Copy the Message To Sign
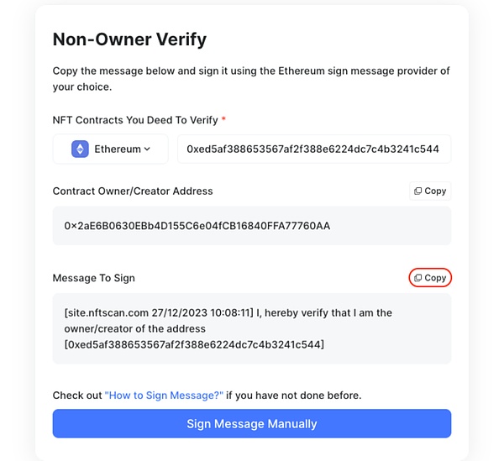 (430, 278)
